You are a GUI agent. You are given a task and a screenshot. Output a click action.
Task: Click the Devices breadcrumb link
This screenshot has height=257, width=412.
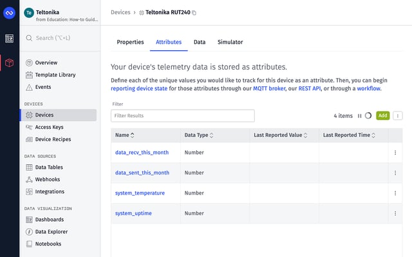(120, 12)
